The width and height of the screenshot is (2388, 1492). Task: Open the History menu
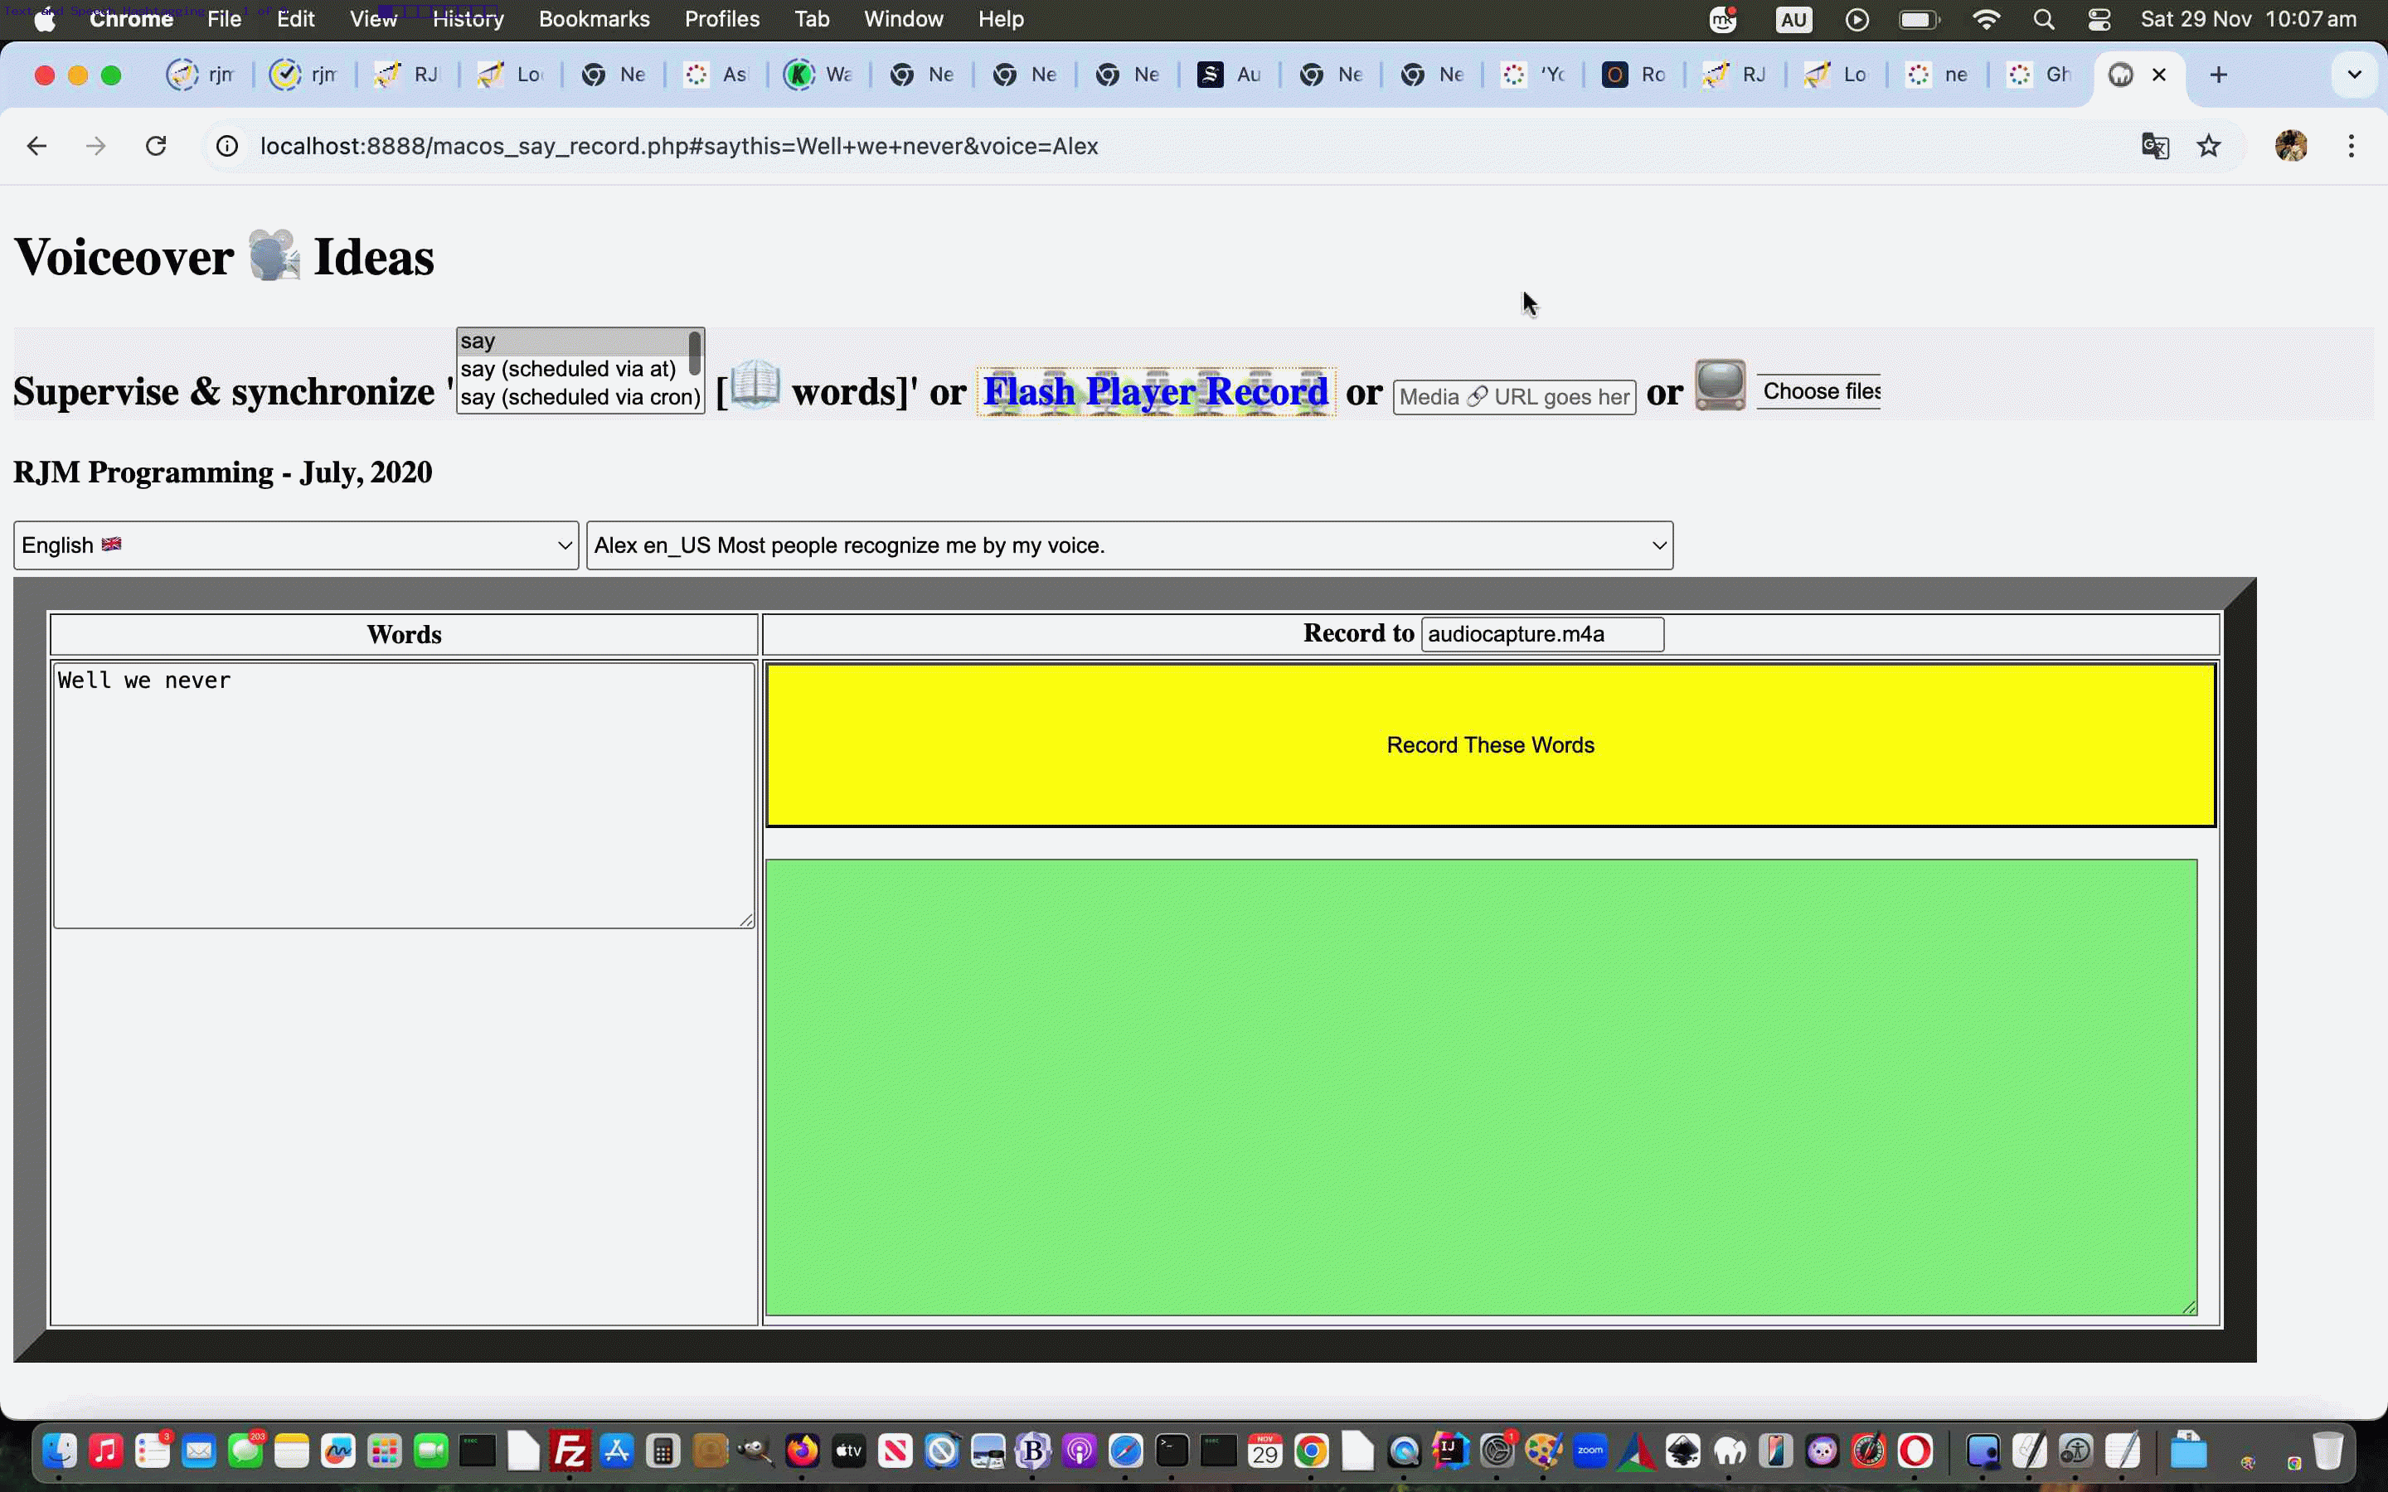click(467, 19)
